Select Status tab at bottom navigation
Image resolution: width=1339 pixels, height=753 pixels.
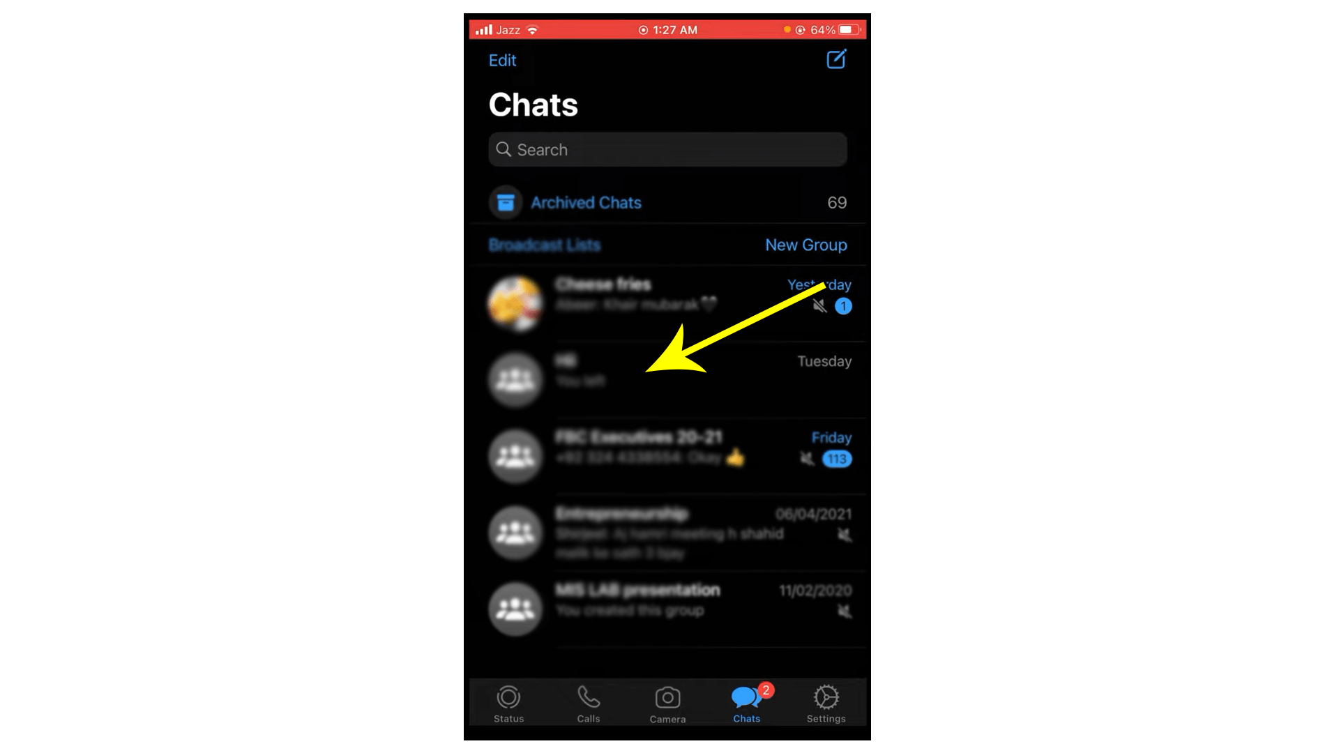tap(510, 704)
